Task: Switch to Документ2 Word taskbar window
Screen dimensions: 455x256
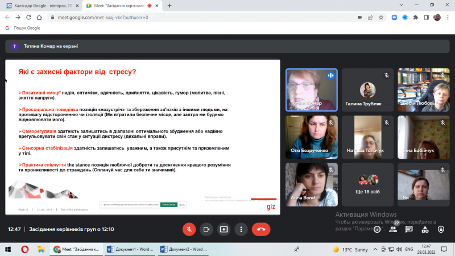Action: coord(183,249)
